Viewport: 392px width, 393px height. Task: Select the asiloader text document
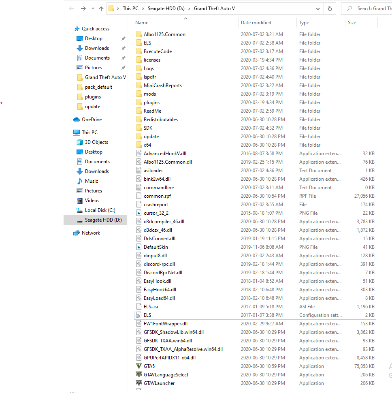pos(153,171)
